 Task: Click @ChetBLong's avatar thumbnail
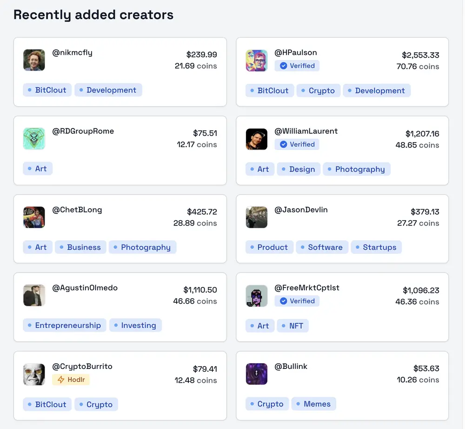[x=33, y=217]
